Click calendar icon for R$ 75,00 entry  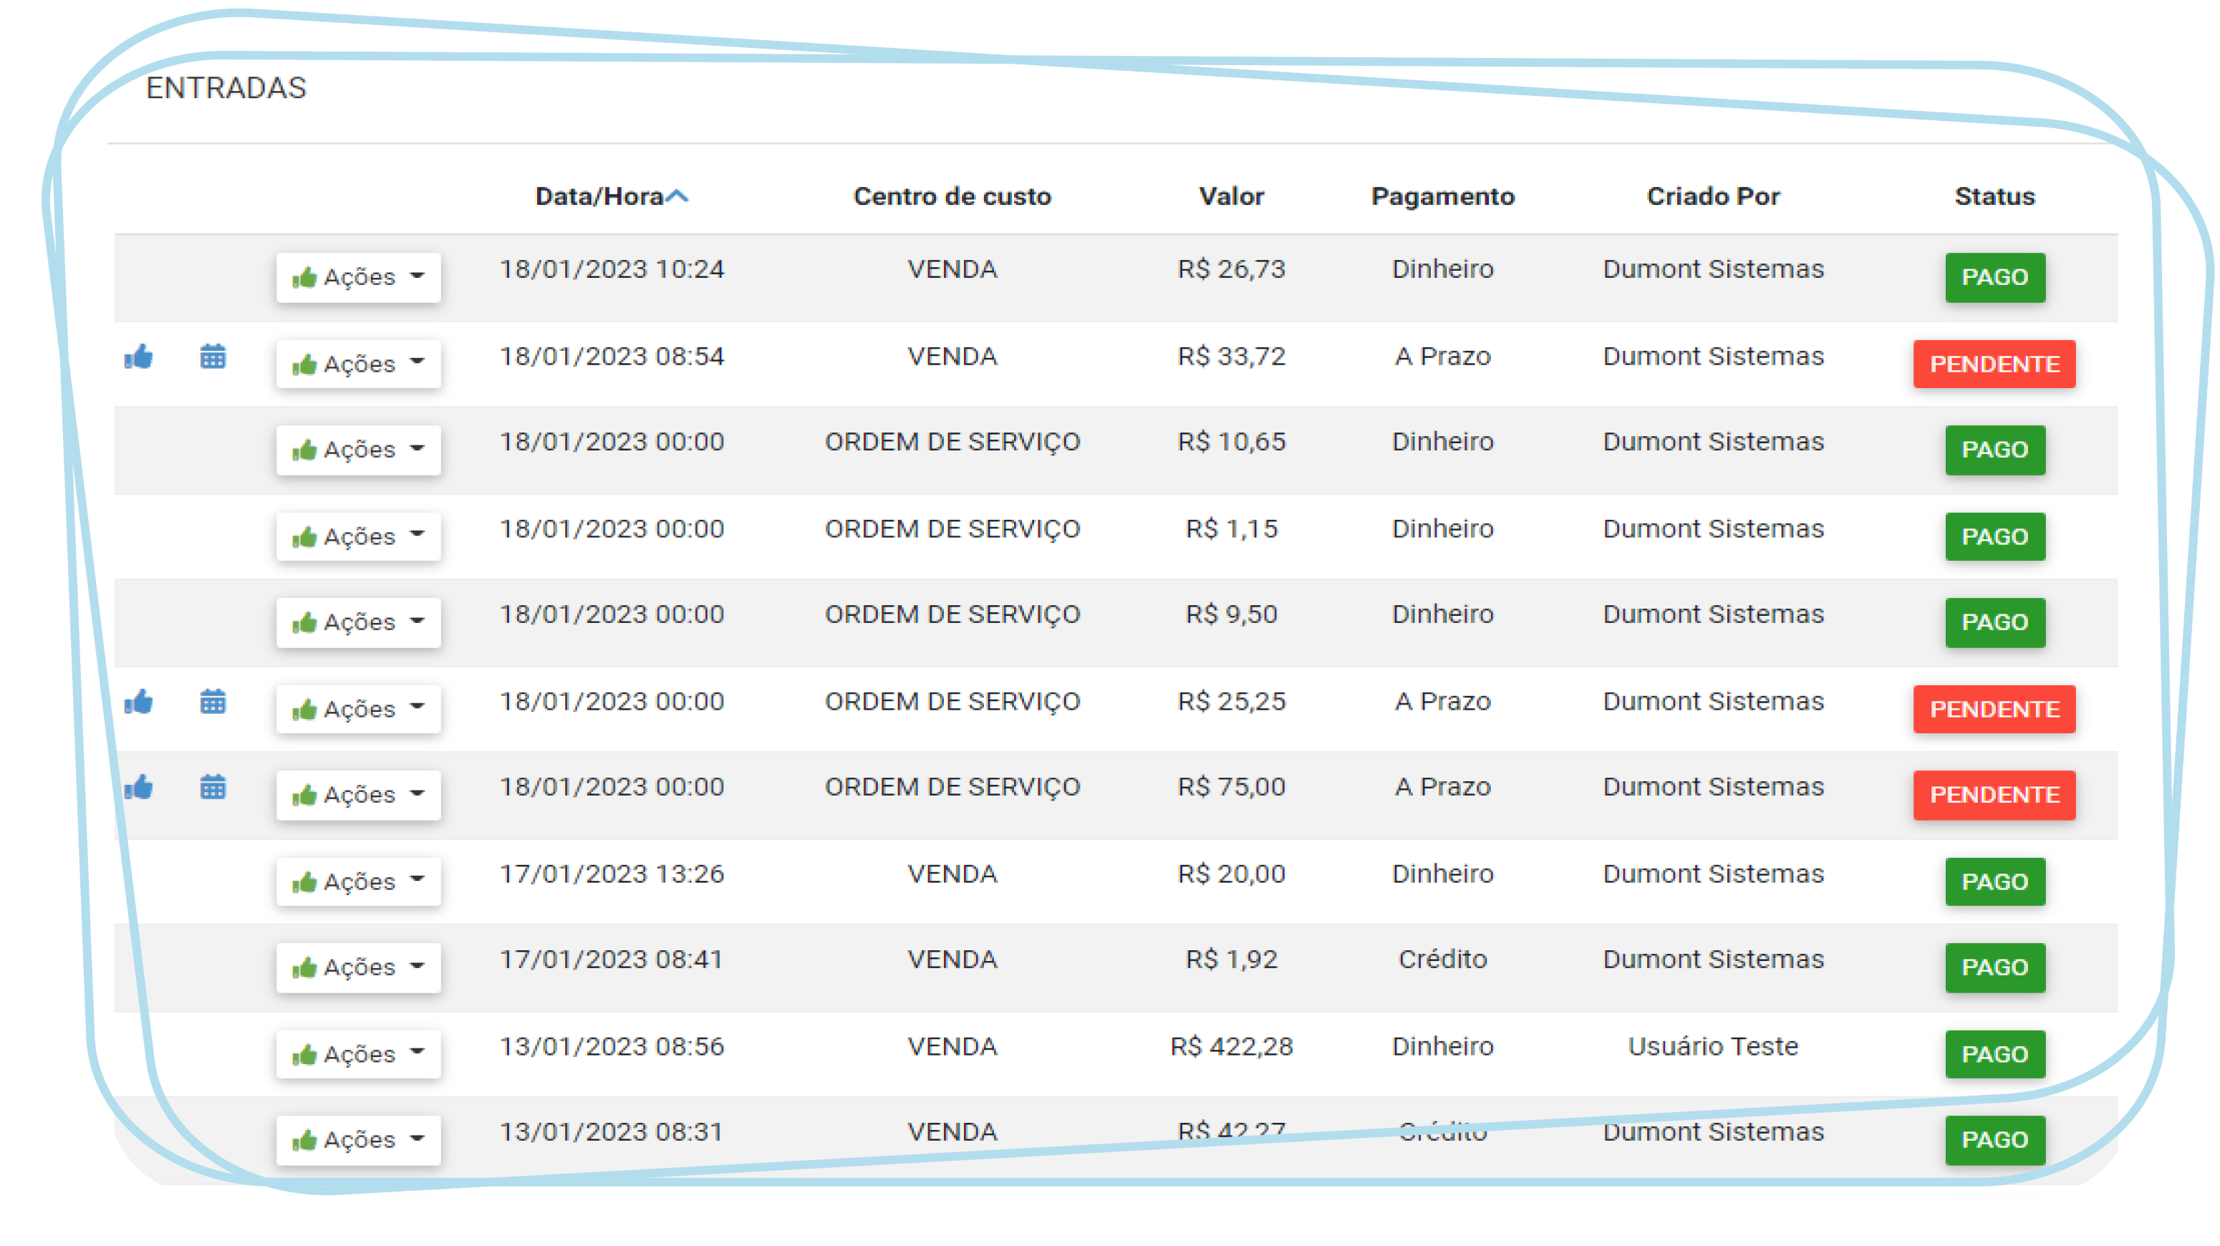click(213, 787)
